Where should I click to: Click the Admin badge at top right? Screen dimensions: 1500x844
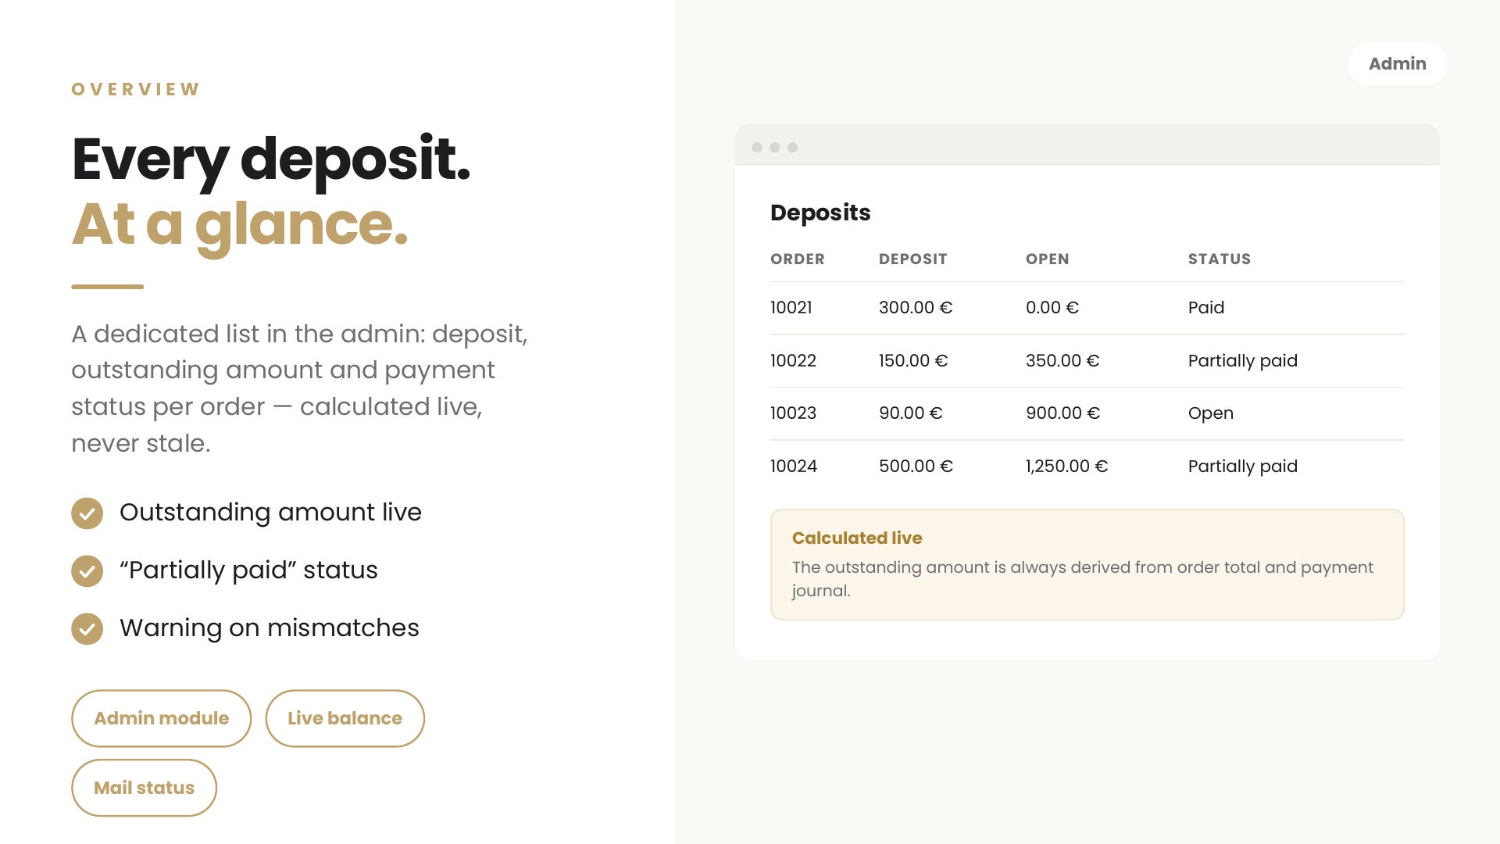tap(1397, 64)
